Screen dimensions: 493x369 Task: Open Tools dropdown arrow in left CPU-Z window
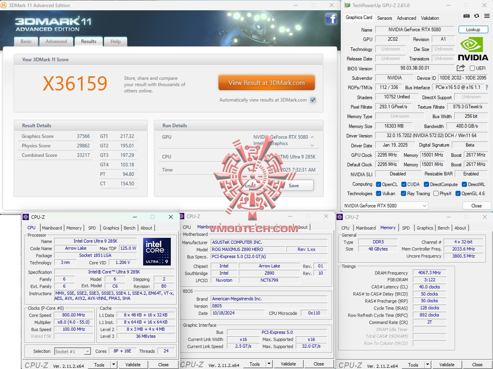(113, 365)
